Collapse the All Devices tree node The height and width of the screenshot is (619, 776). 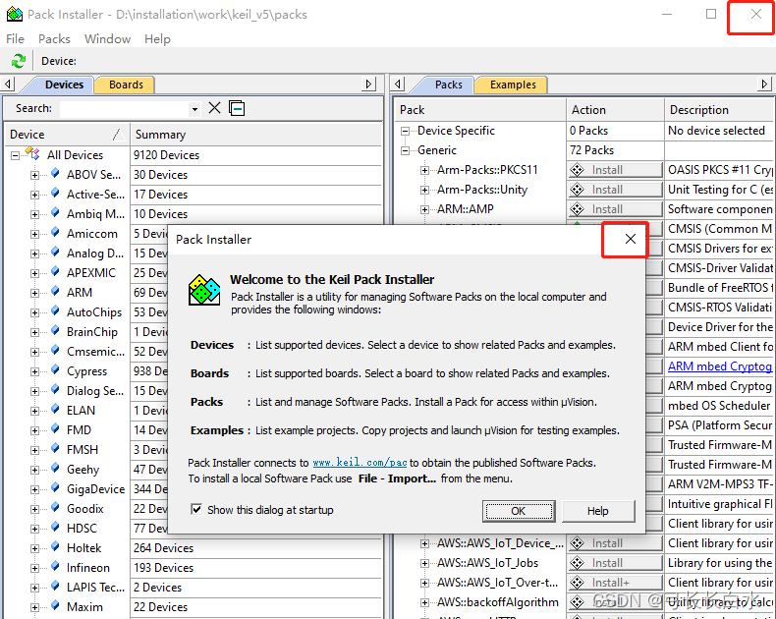click(16, 155)
